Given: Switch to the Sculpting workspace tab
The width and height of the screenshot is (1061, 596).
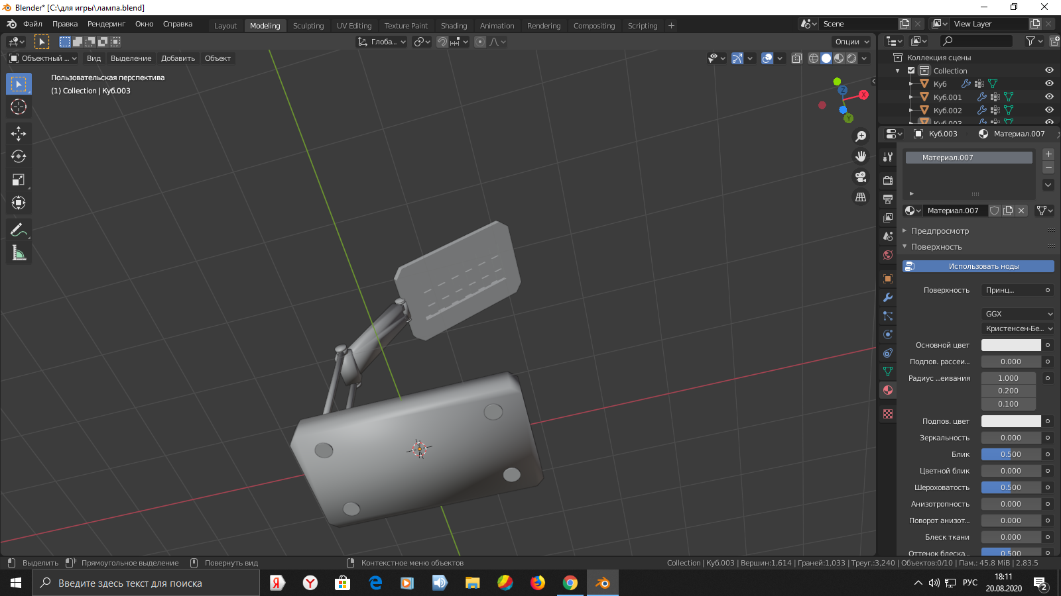Looking at the screenshot, I should coord(308,26).
